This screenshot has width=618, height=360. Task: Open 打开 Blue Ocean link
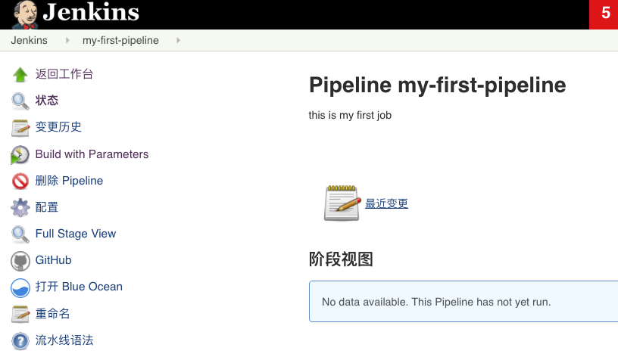[x=79, y=287]
